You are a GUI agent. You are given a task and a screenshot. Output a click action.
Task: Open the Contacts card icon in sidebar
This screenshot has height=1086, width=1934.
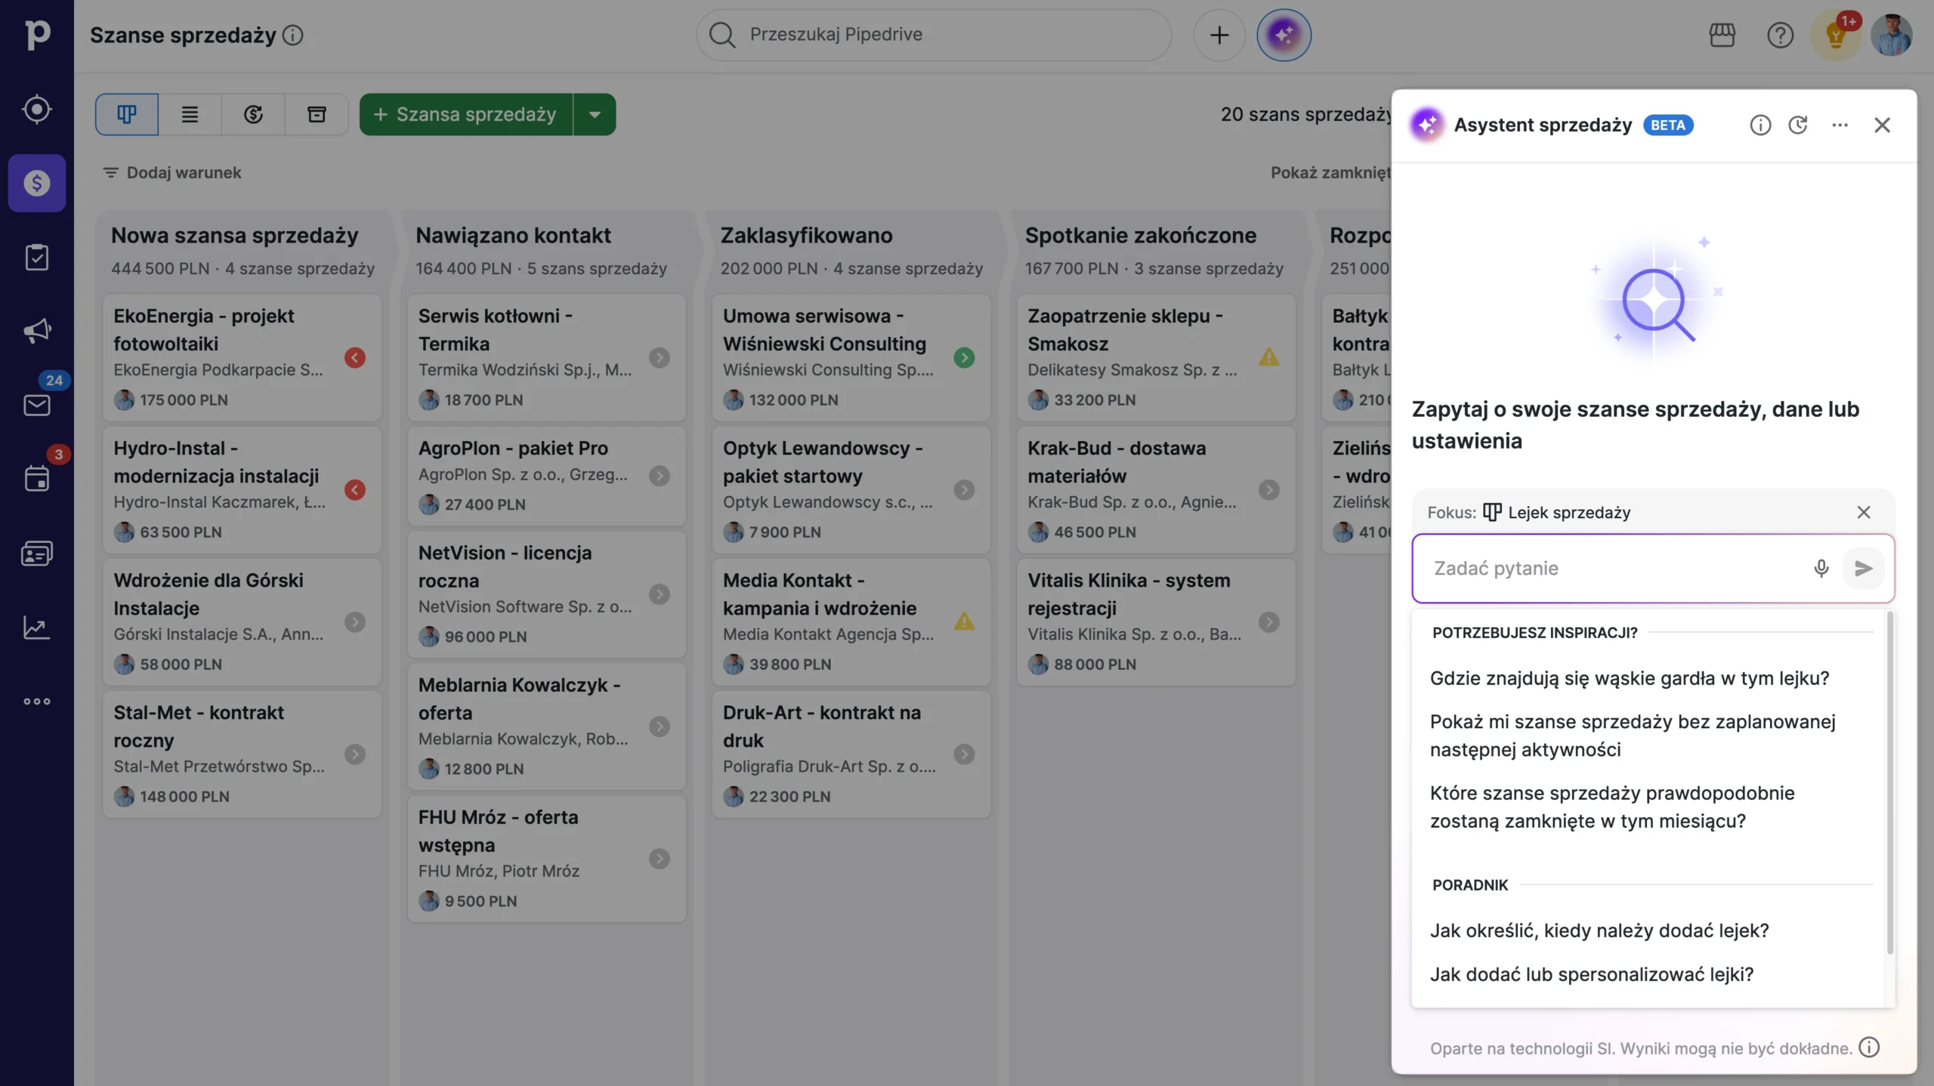coord(36,553)
